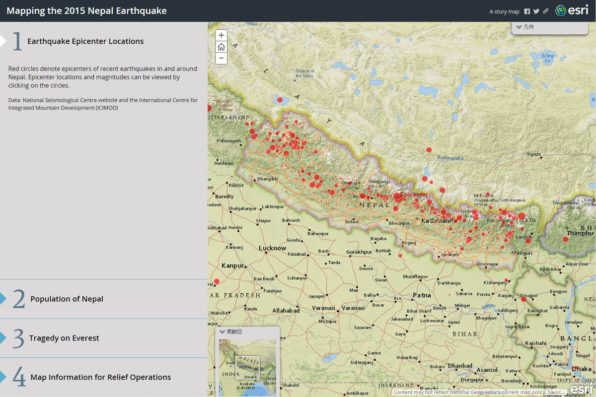Select Earthquake Epicenter Locations section heading
The width and height of the screenshot is (596, 397).
click(85, 41)
